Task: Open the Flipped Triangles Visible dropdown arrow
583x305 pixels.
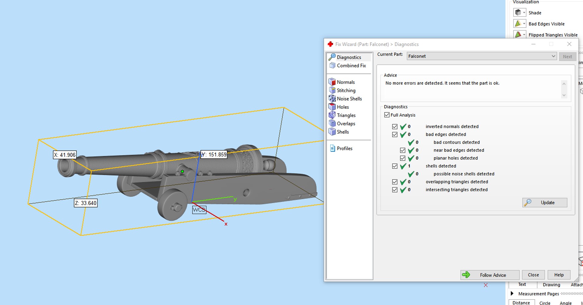Action: [524, 35]
